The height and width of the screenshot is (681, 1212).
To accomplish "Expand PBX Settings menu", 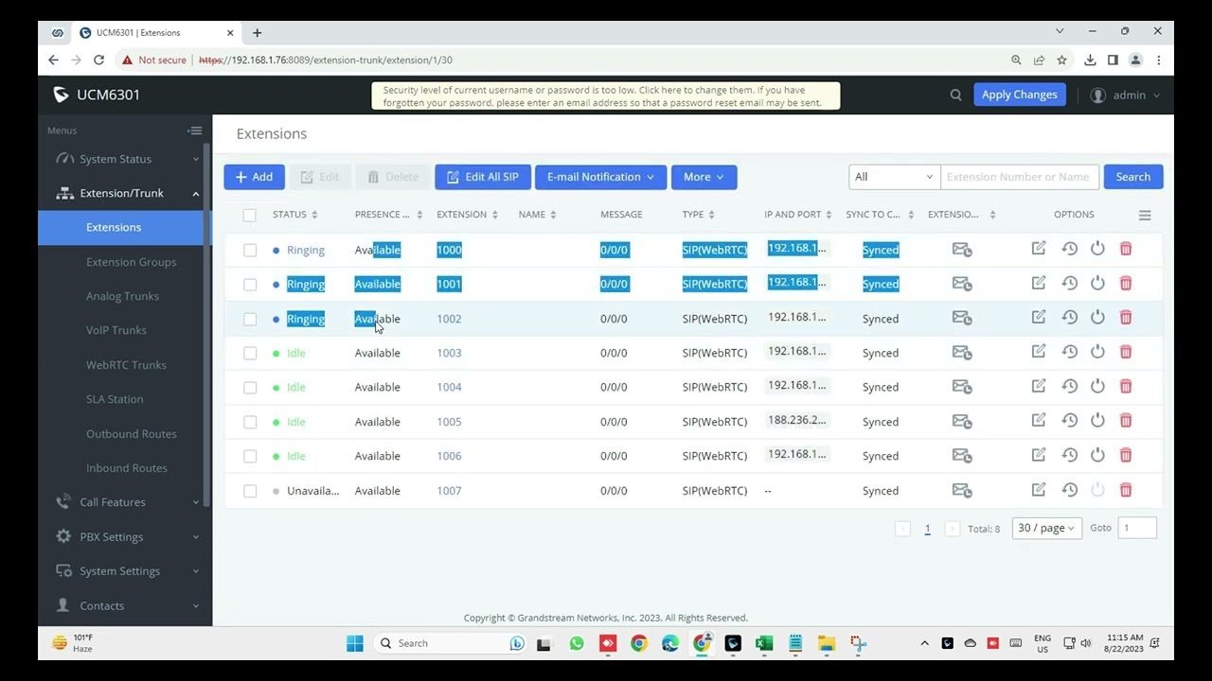I will pyautogui.click(x=125, y=536).
